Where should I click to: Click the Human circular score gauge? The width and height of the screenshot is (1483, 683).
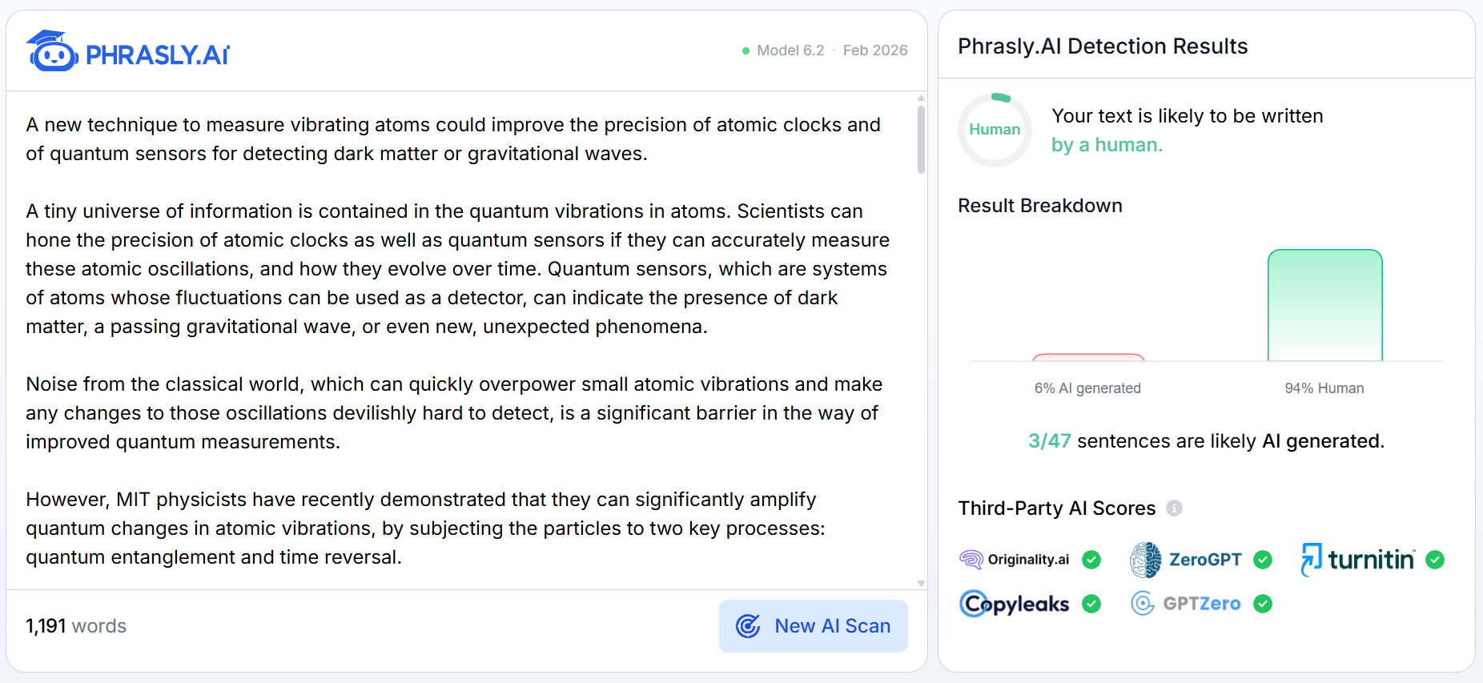coord(995,130)
